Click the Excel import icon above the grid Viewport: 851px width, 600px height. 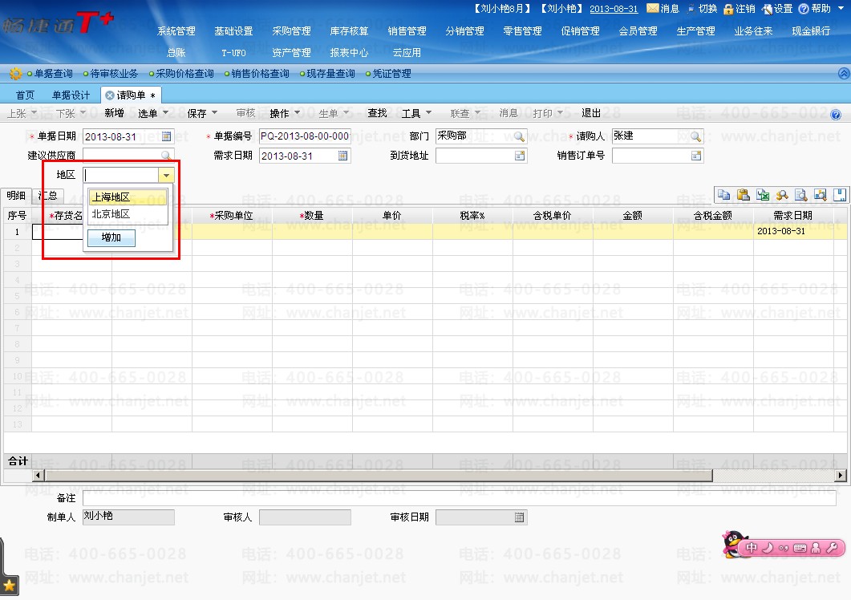coord(763,195)
